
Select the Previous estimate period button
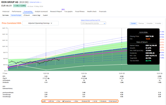(141, 23)
